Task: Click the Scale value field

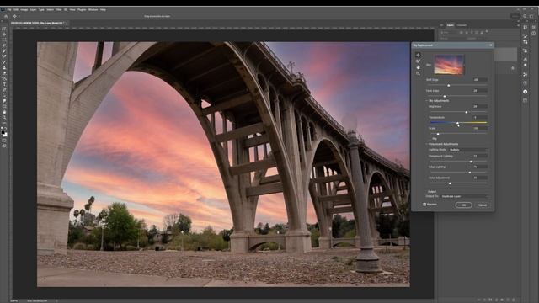Action: pos(479,128)
